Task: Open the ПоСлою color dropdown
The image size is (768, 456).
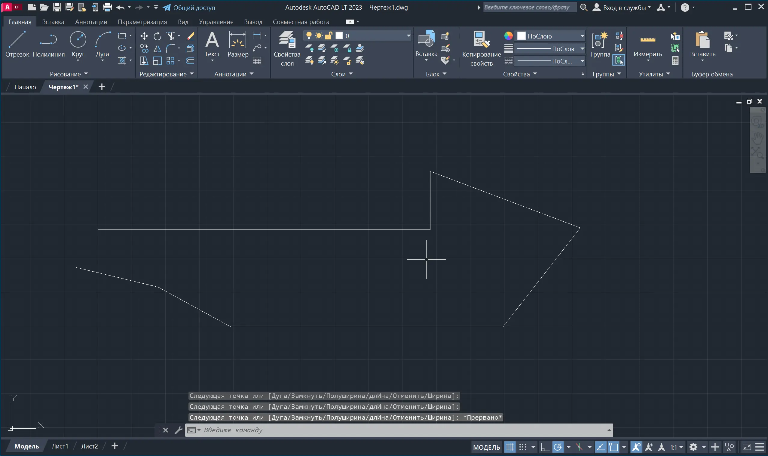Action: (583, 36)
